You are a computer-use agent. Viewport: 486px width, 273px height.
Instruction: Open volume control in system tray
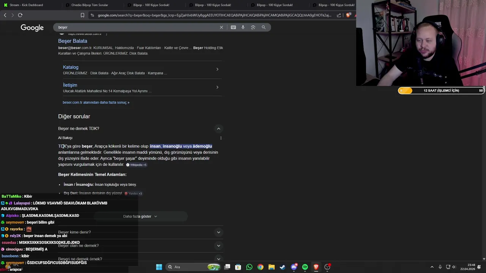point(454,267)
